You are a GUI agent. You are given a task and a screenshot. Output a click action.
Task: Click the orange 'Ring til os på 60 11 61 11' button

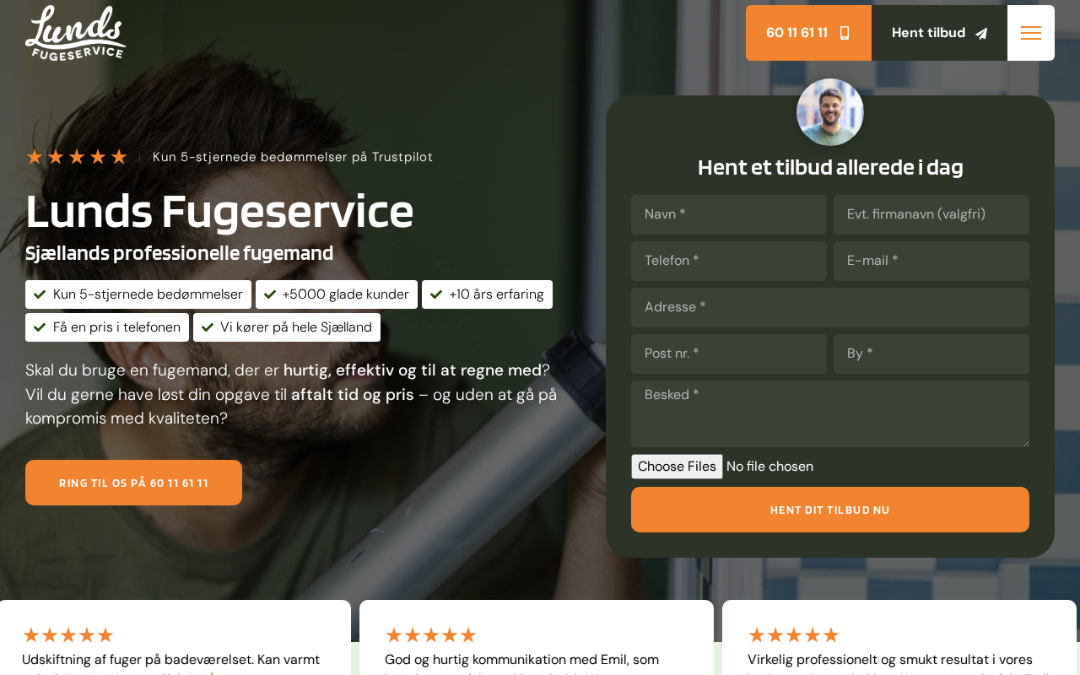133,483
